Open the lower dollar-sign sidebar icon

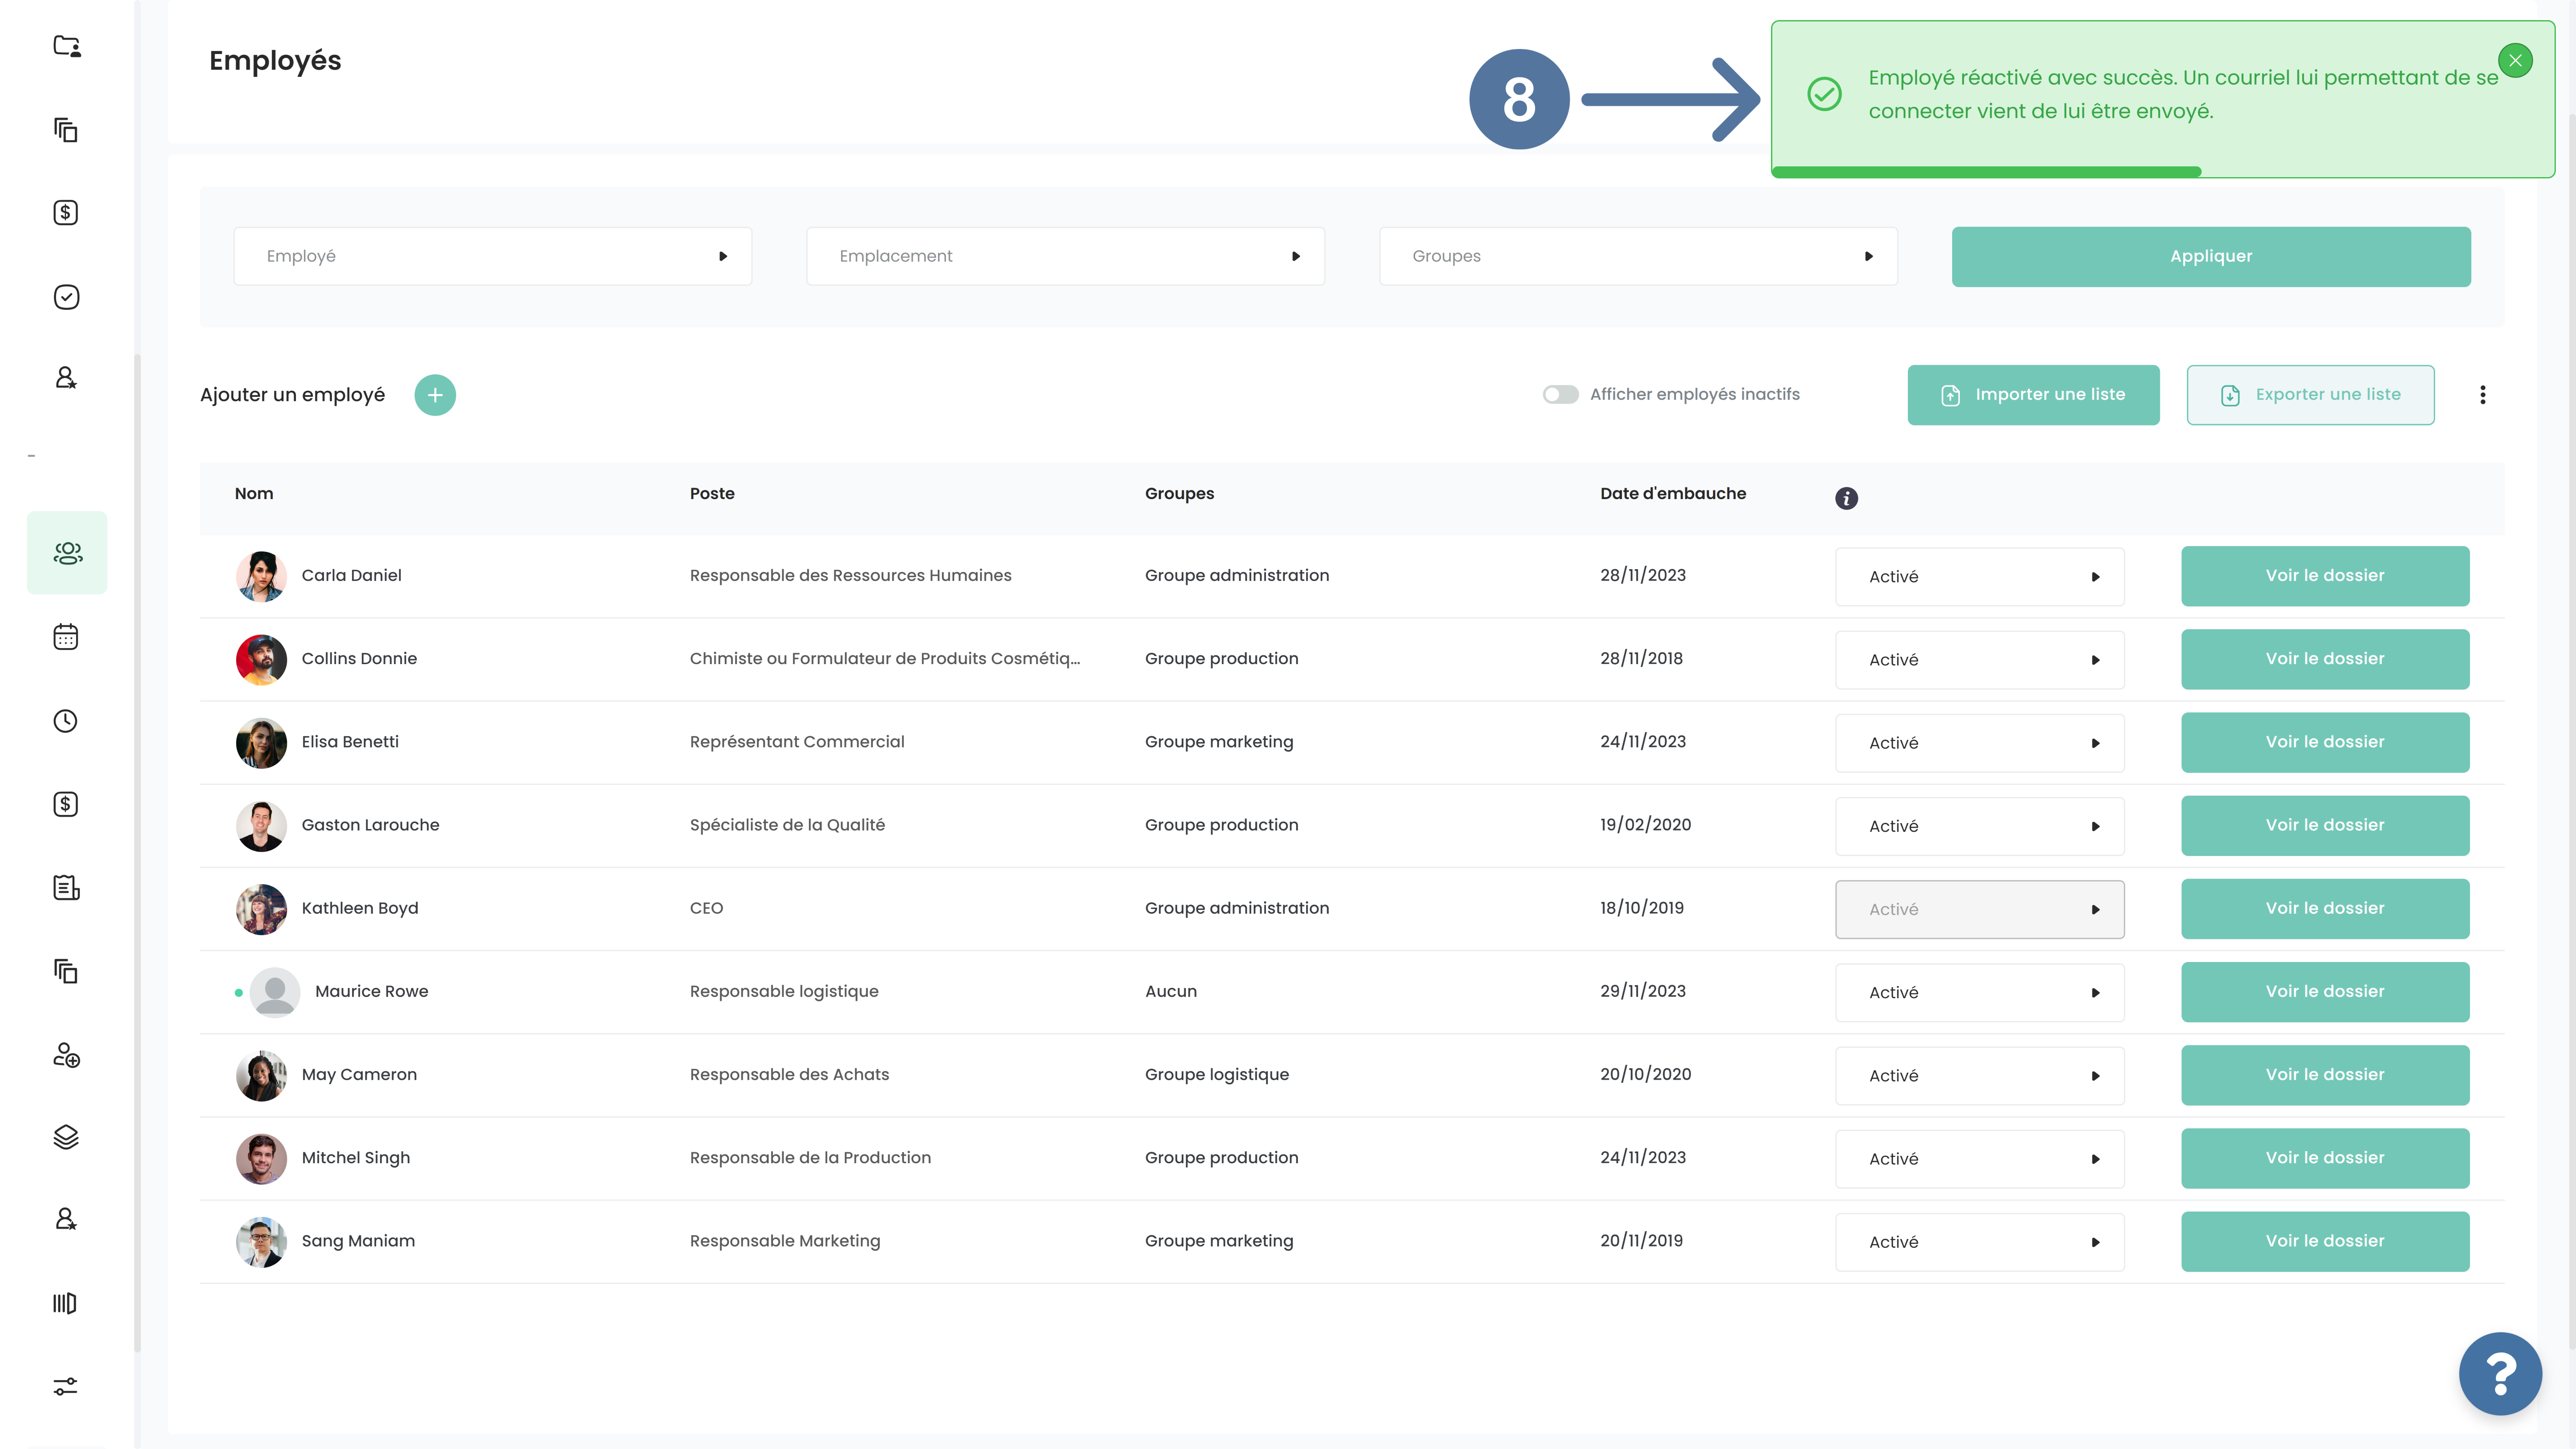(66, 804)
